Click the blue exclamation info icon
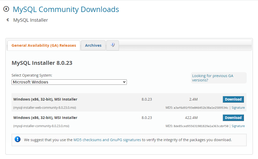Viewport: 258px width, 159px height. (x=17, y=140)
